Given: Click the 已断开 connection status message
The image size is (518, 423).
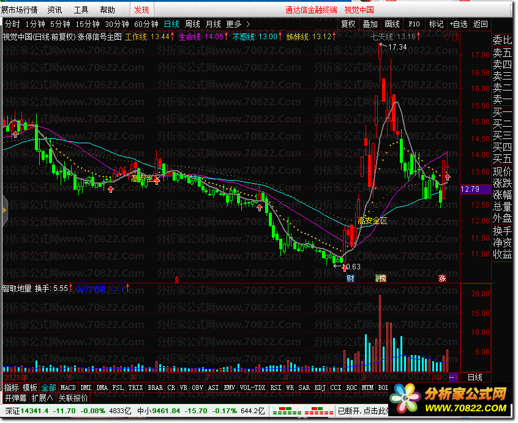Looking at the screenshot, I should point(363,411).
